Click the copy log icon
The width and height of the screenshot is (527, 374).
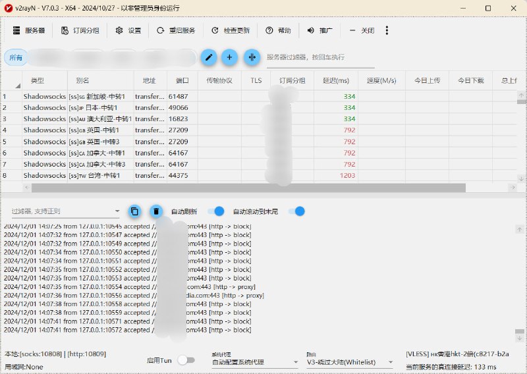pyautogui.click(x=134, y=211)
